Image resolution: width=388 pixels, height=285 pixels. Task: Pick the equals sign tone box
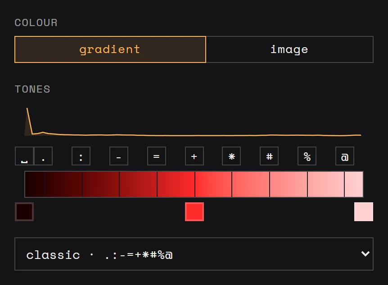(156, 156)
